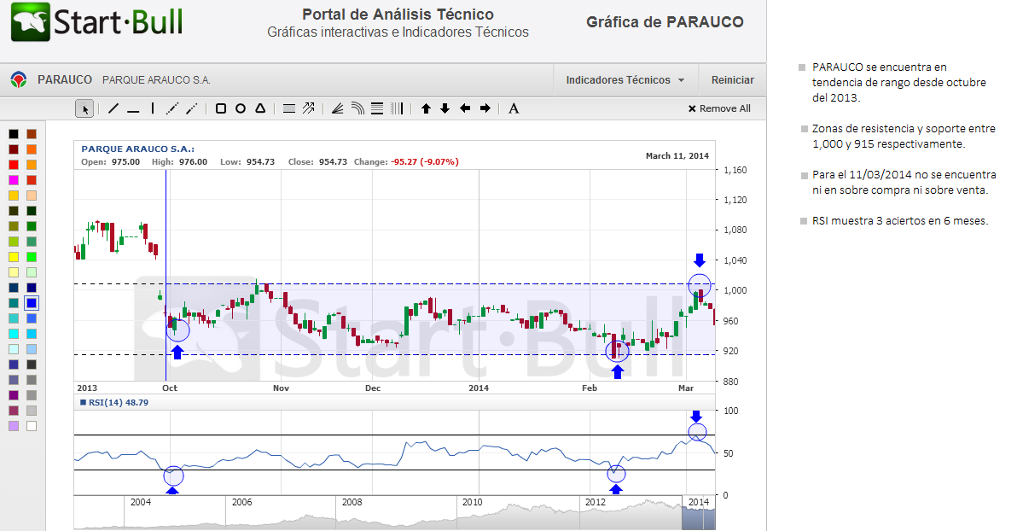Click the Dec label on time axis

(373, 388)
